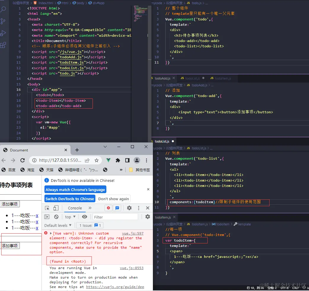309x291 pixels.
Task: Show more bookmarks with the chevron
Action: coord(121,170)
